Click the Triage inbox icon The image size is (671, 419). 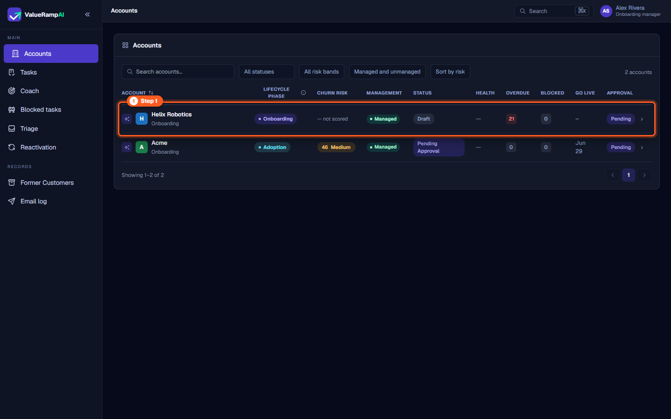coord(12,128)
